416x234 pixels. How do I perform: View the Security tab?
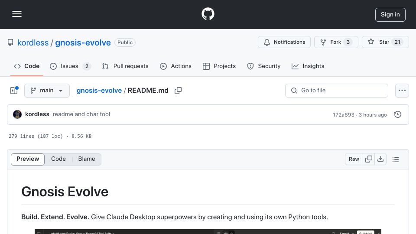tap(264, 66)
